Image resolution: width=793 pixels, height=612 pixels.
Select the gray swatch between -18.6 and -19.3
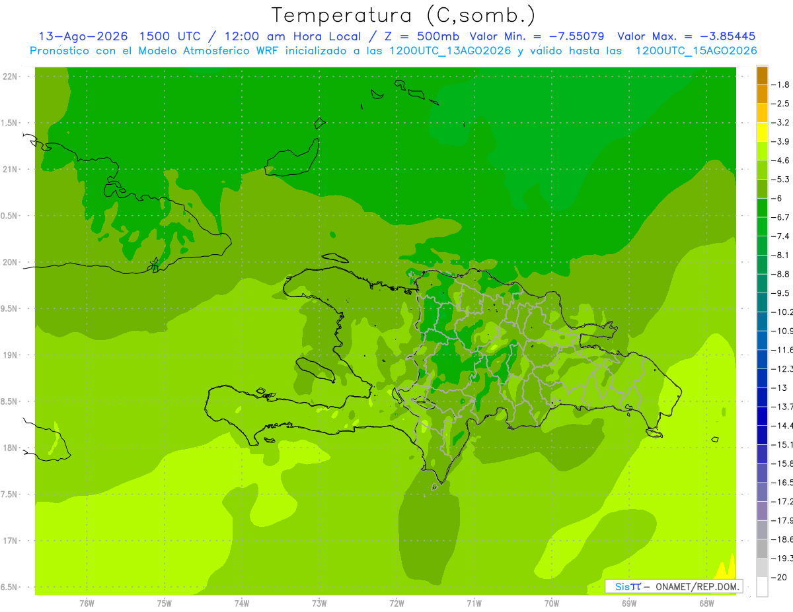[762, 548]
